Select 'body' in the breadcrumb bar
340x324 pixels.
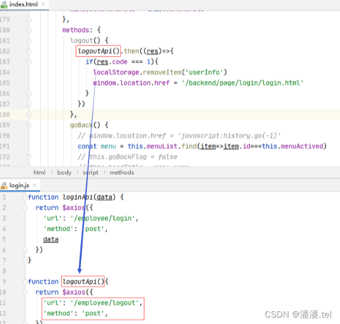coord(64,172)
